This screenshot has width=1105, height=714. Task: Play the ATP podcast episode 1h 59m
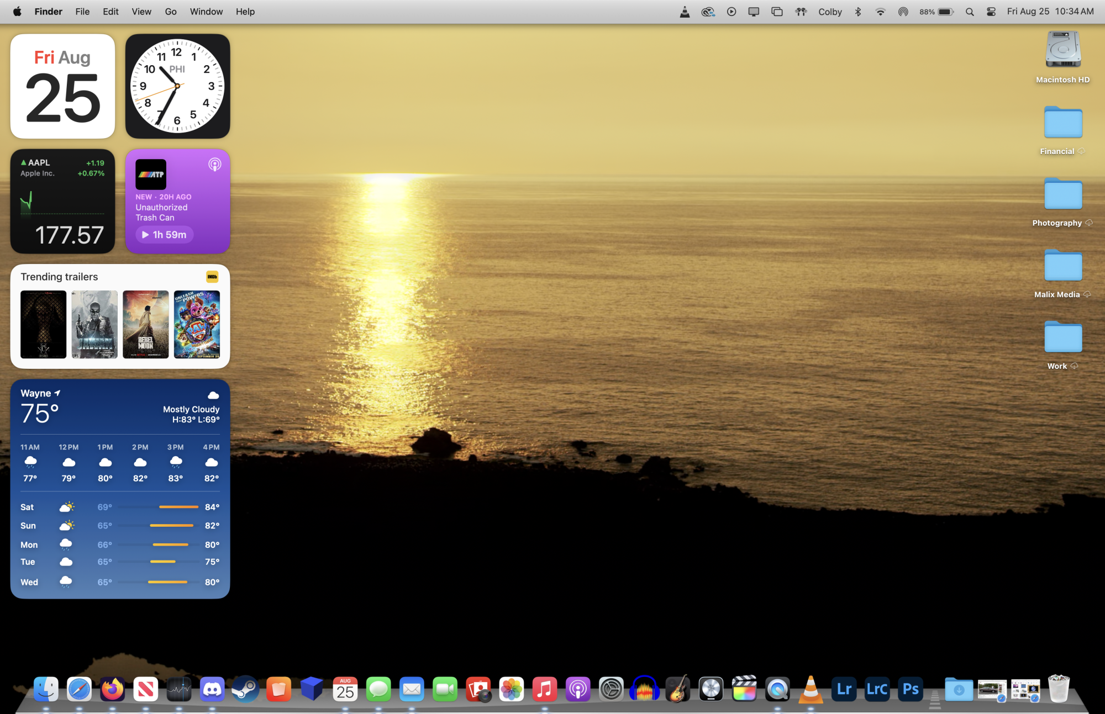(165, 235)
